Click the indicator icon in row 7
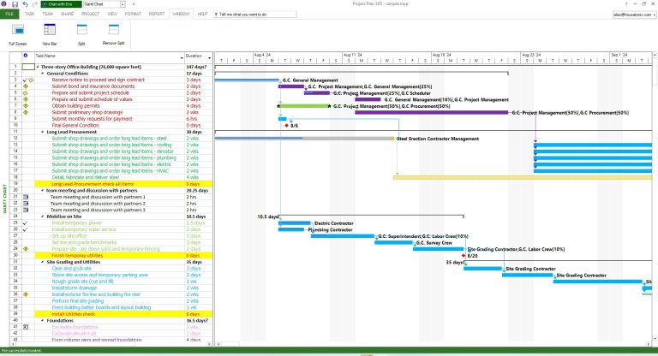Image resolution: width=658 pixels, height=356 pixels. (x=26, y=106)
